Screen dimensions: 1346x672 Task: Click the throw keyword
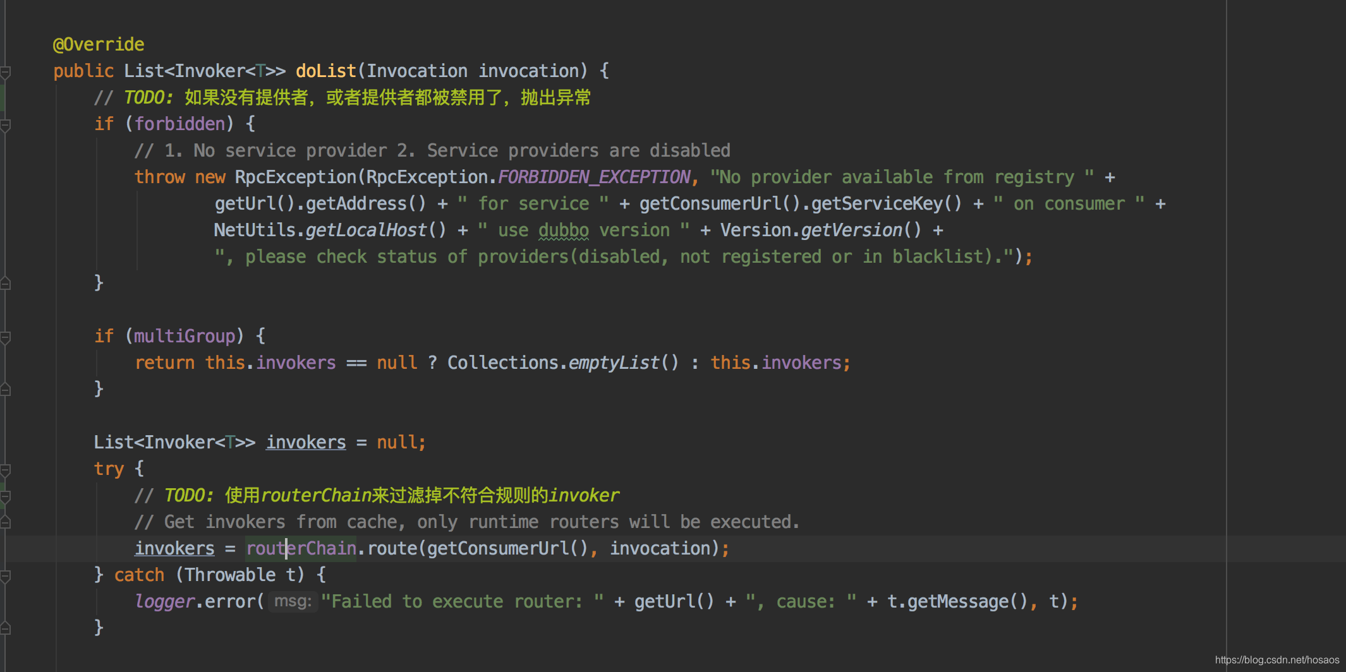(x=159, y=177)
